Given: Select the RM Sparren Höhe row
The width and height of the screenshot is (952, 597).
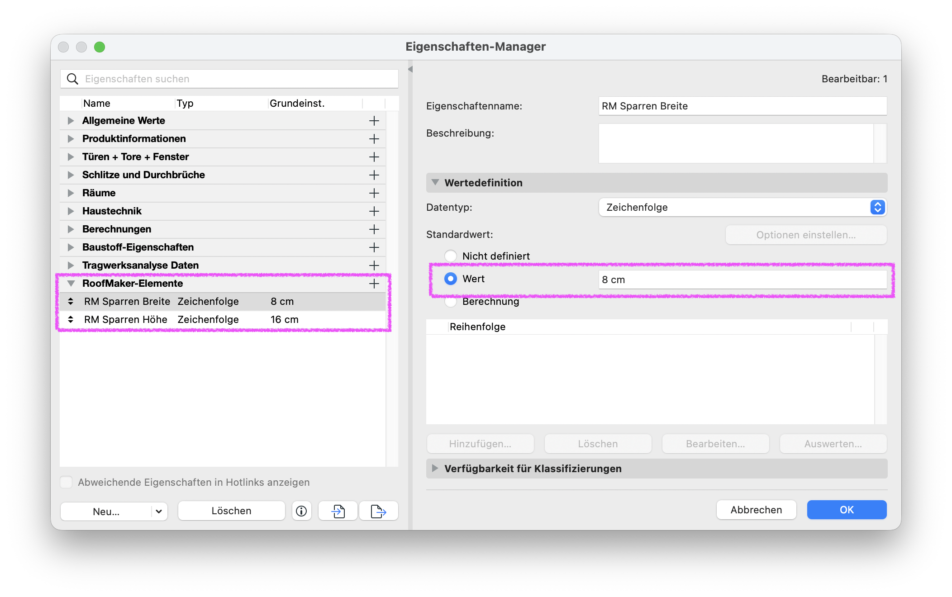Looking at the screenshot, I should pyautogui.click(x=223, y=319).
